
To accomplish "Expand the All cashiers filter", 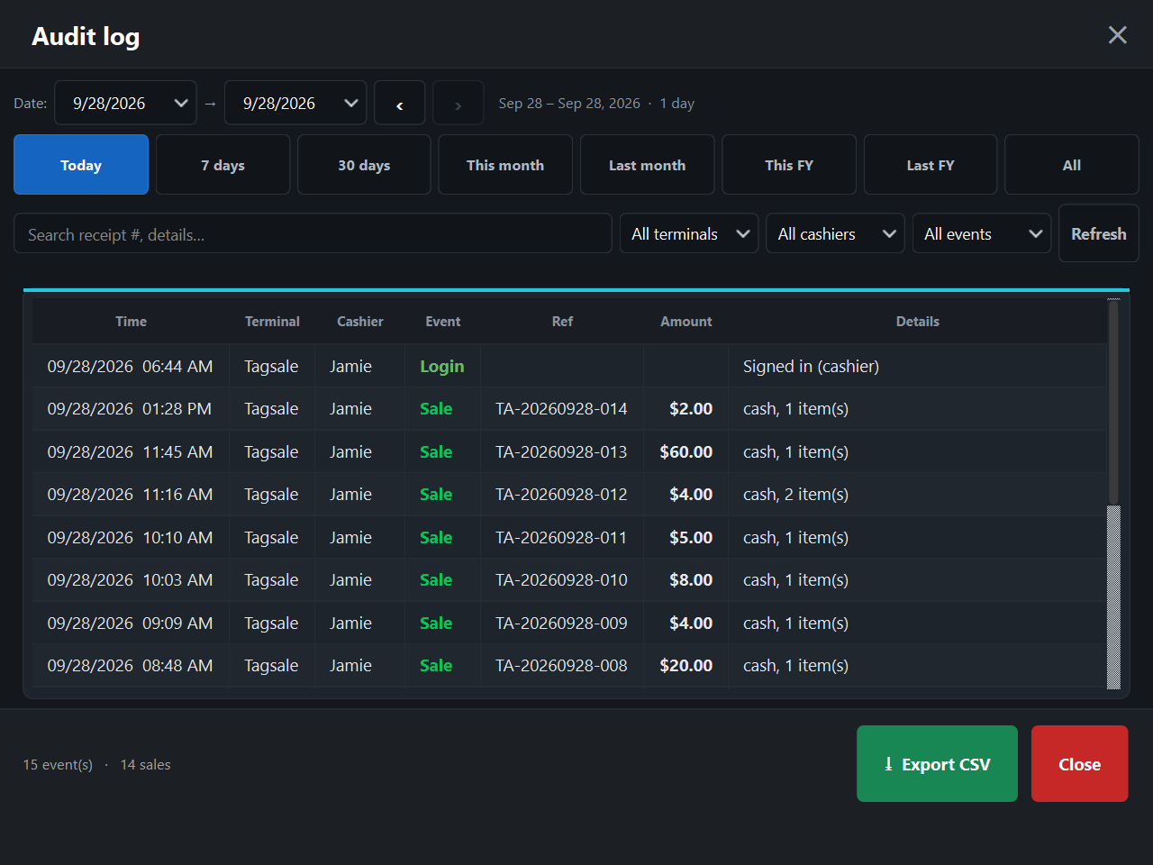I will tap(835, 233).
